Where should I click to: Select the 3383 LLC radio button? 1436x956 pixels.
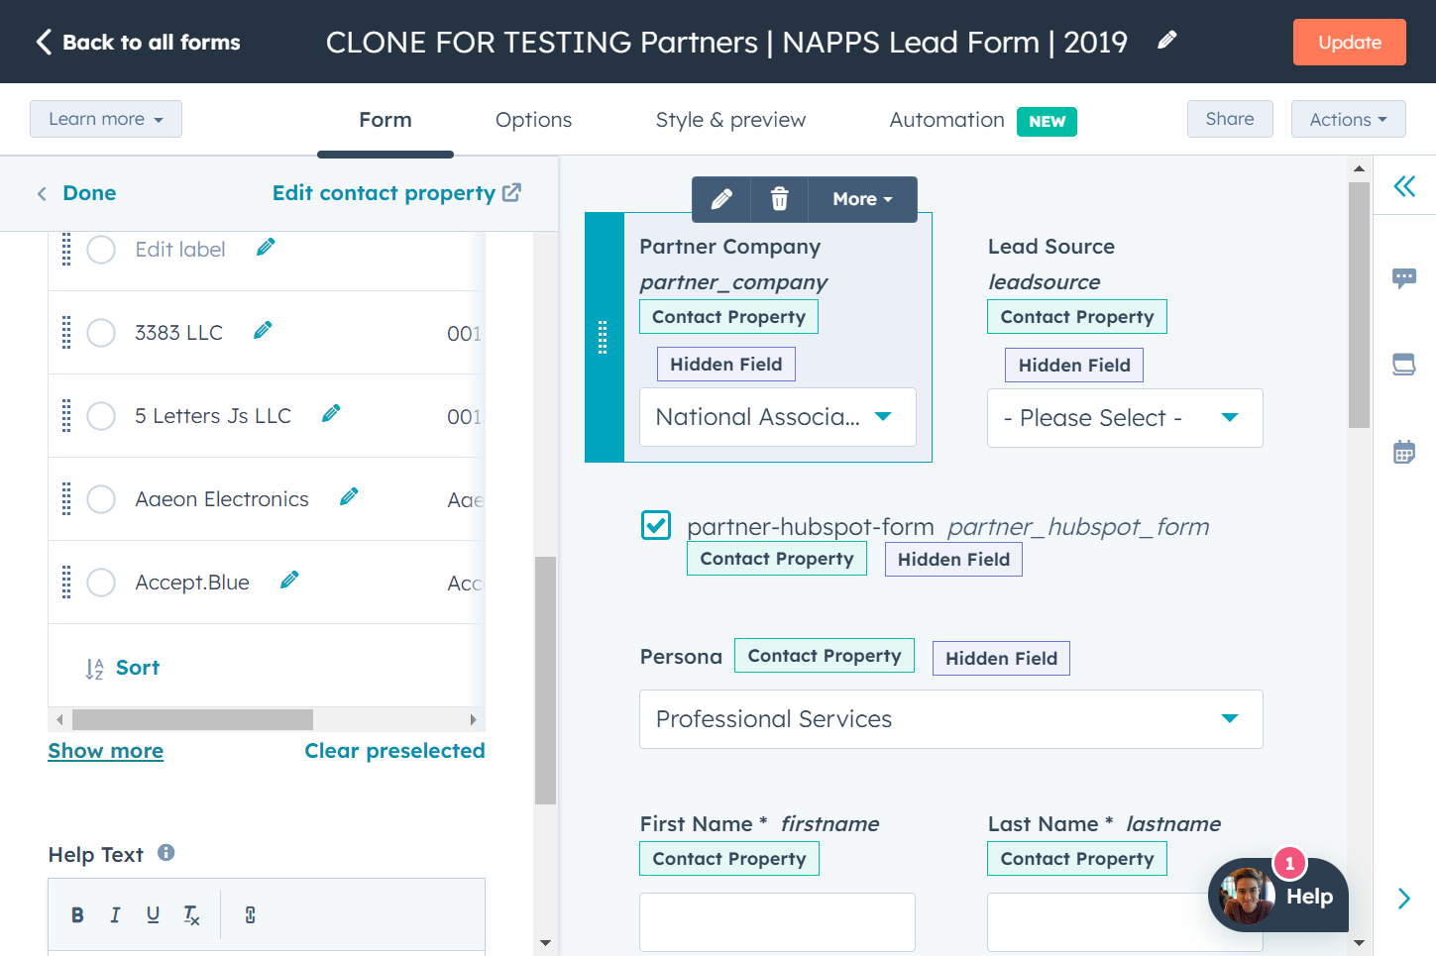tap(101, 333)
